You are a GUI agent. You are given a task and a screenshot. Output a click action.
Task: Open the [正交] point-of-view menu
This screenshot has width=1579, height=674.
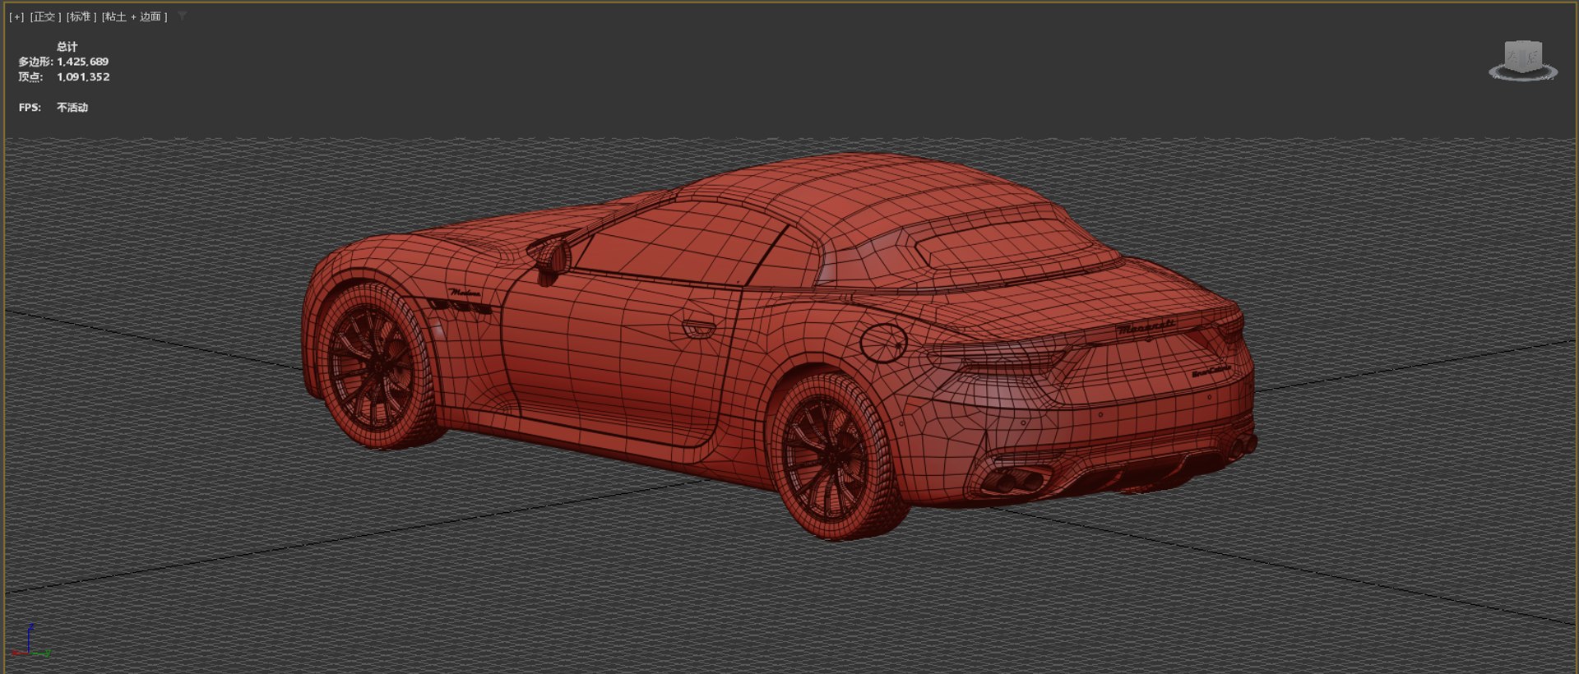tap(46, 16)
